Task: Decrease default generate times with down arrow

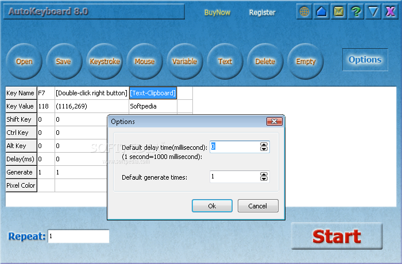Action: coord(264,178)
